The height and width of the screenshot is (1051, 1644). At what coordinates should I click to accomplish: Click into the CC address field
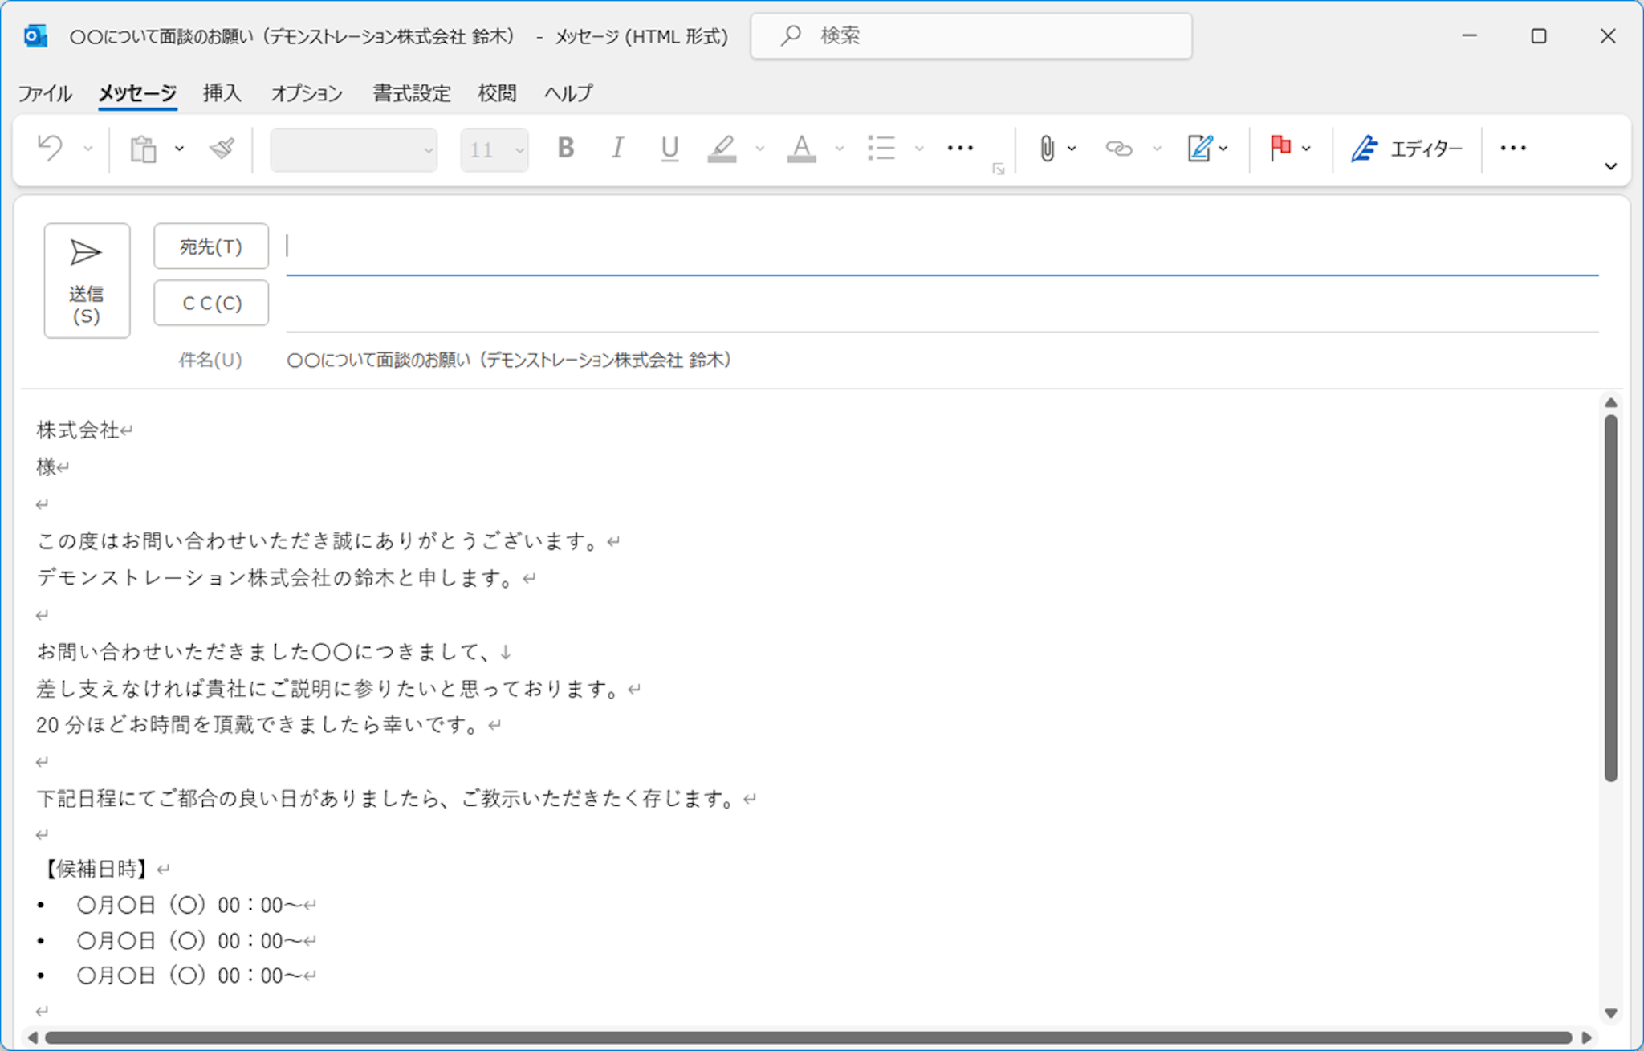tap(939, 305)
